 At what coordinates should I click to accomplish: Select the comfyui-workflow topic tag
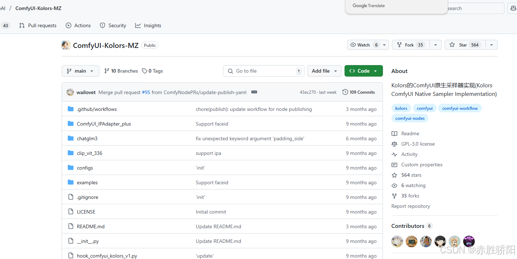click(x=460, y=108)
